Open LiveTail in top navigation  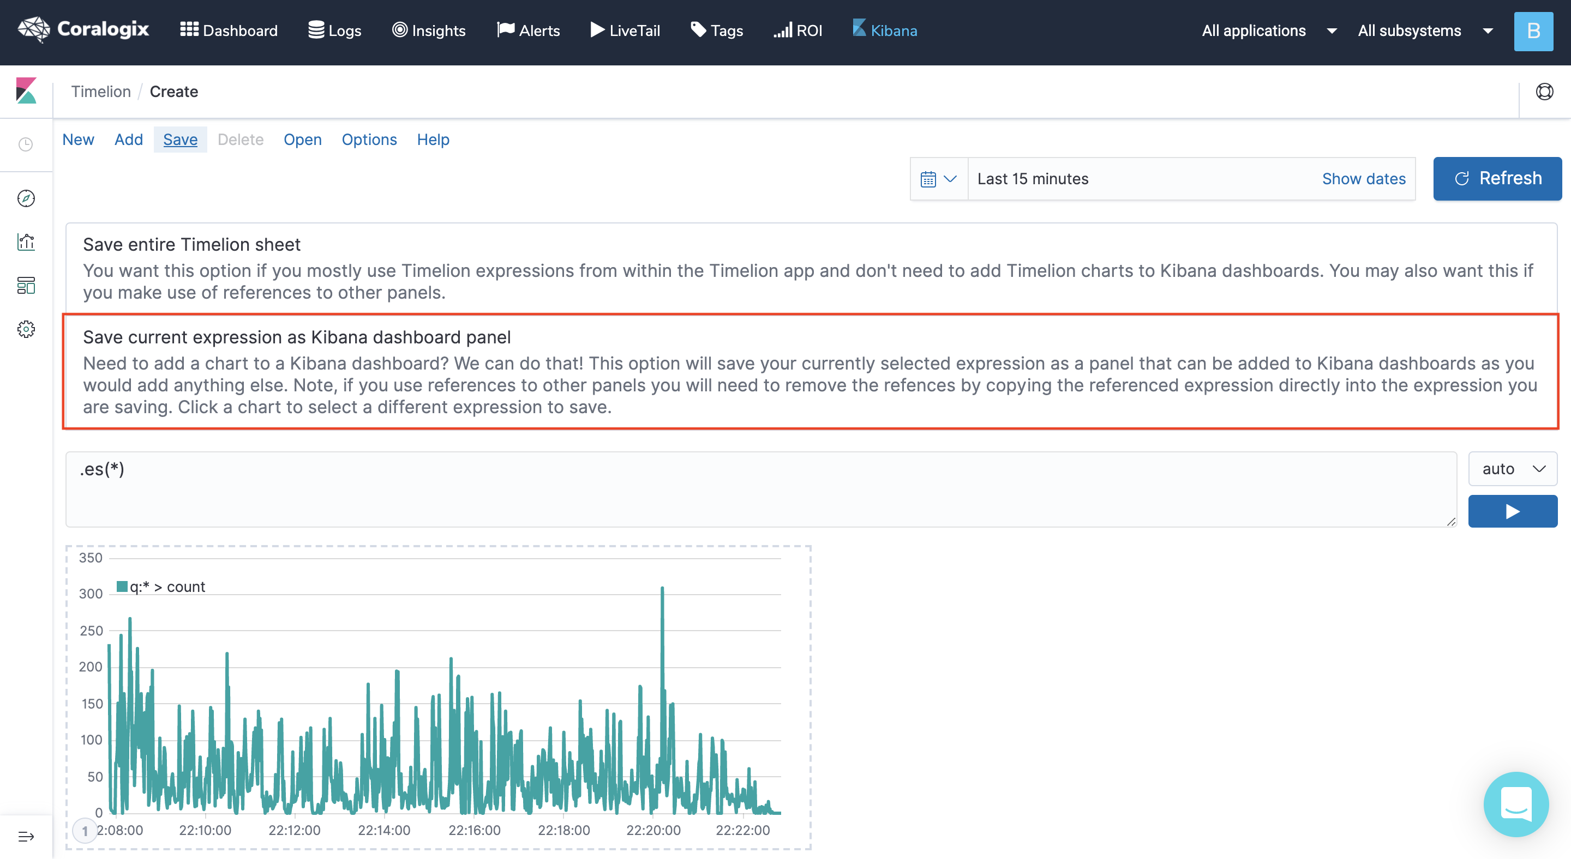point(625,31)
